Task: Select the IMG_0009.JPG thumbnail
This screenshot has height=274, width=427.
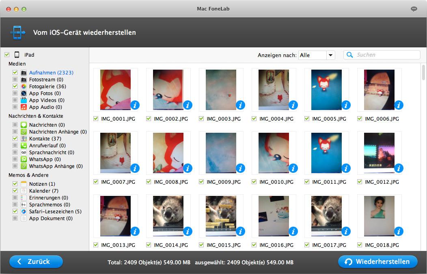Action: tap(221, 153)
